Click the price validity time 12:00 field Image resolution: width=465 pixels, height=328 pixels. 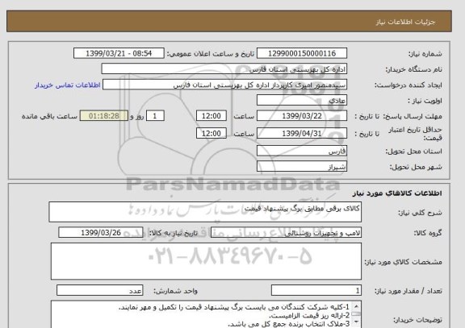tap(212, 133)
